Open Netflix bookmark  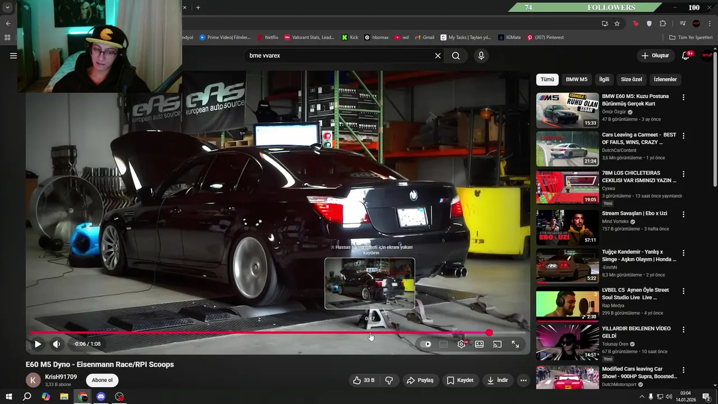[x=268, y=38]
